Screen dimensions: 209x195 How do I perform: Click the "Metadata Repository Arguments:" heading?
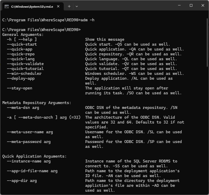[x=37, y=103]
